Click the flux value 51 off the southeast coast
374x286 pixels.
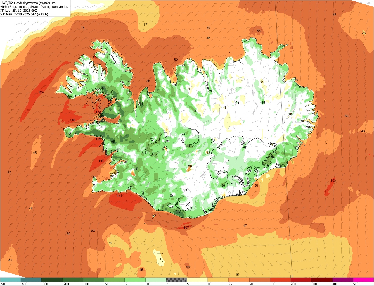click(257, 185)
